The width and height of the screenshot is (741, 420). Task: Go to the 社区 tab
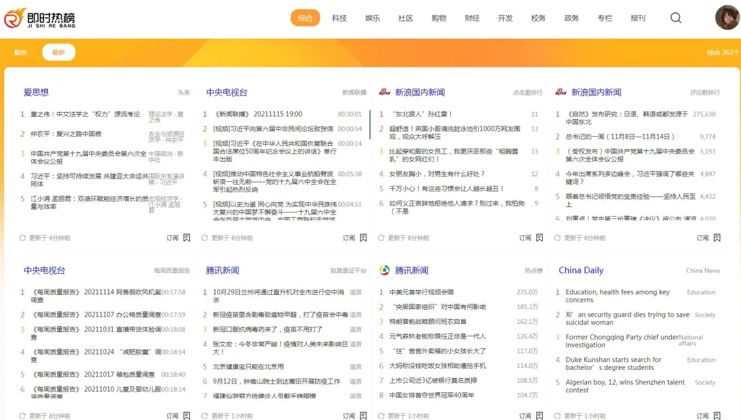[405, 18]
